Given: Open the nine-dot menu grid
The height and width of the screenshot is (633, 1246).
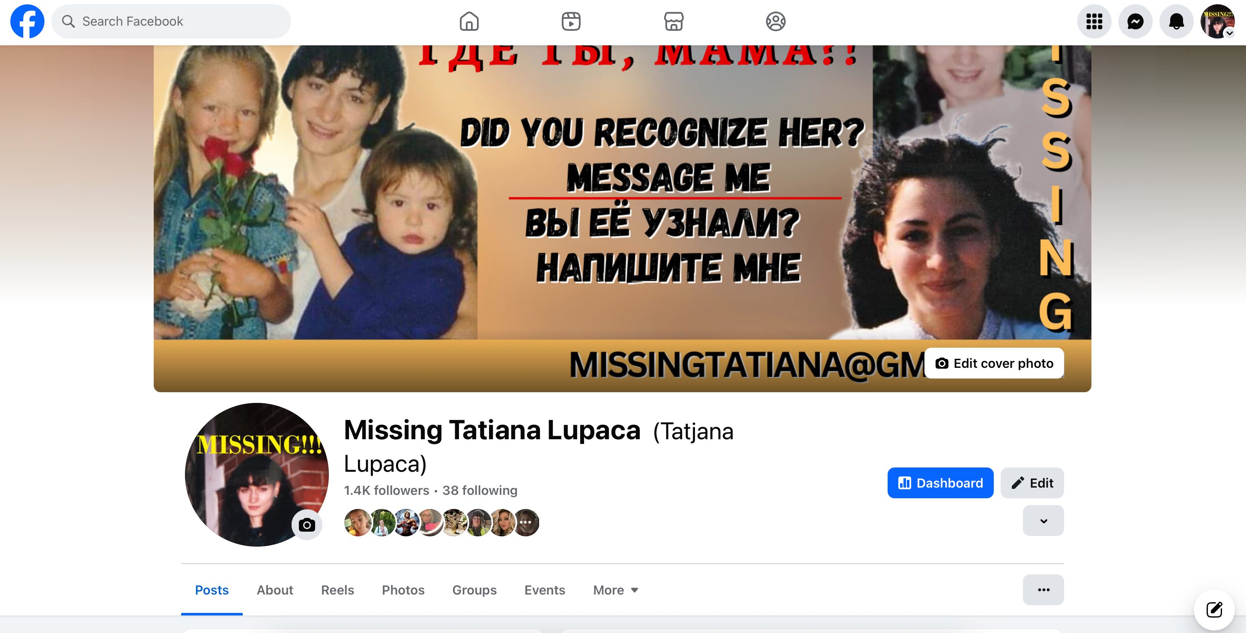Looking at the screenshot, I should (1094, 21).
